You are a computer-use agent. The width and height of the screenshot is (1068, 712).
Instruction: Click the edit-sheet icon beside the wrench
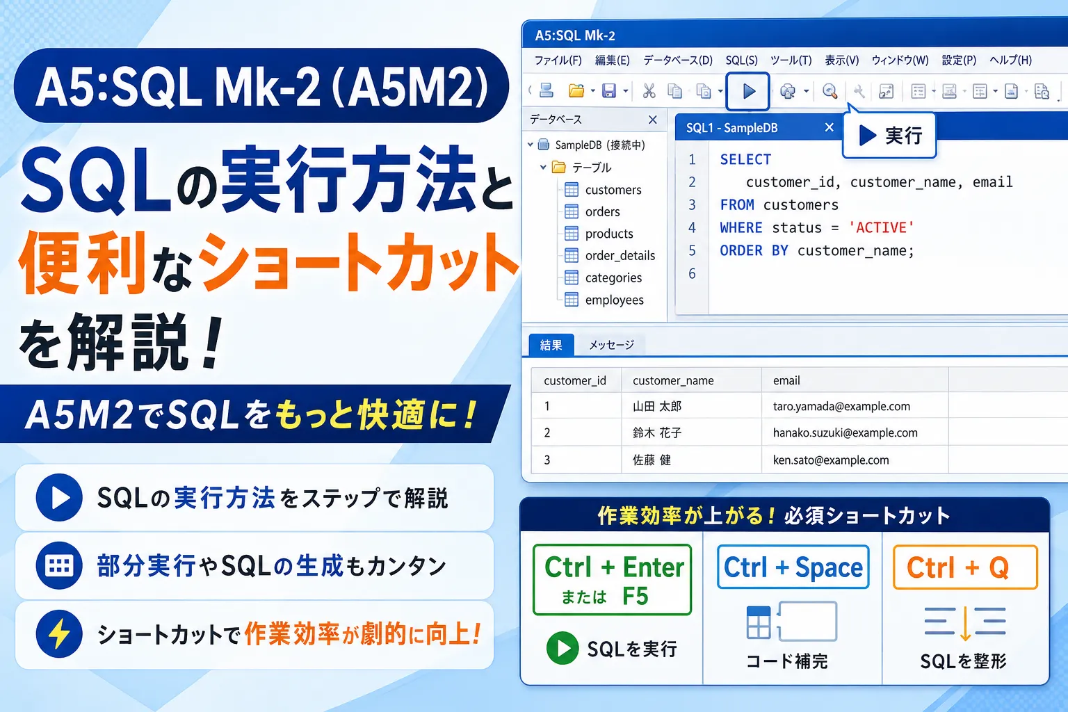pos(886,91)
